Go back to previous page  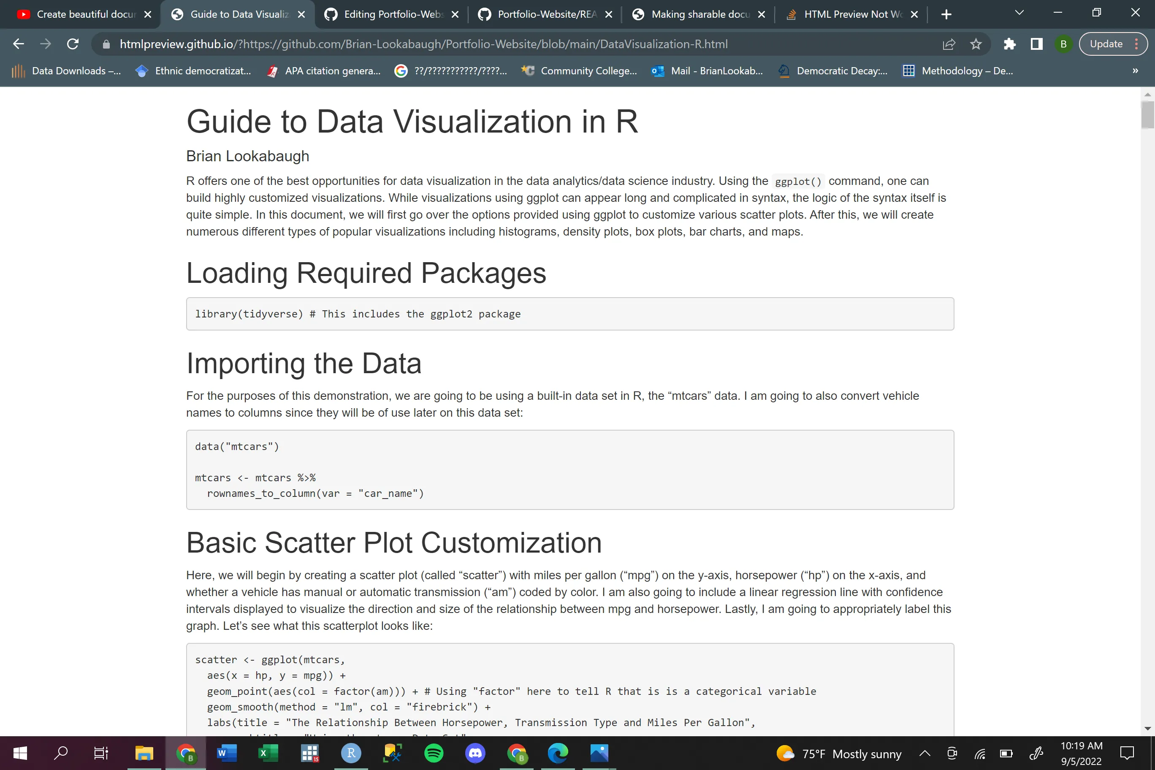[x=19, y=44]
